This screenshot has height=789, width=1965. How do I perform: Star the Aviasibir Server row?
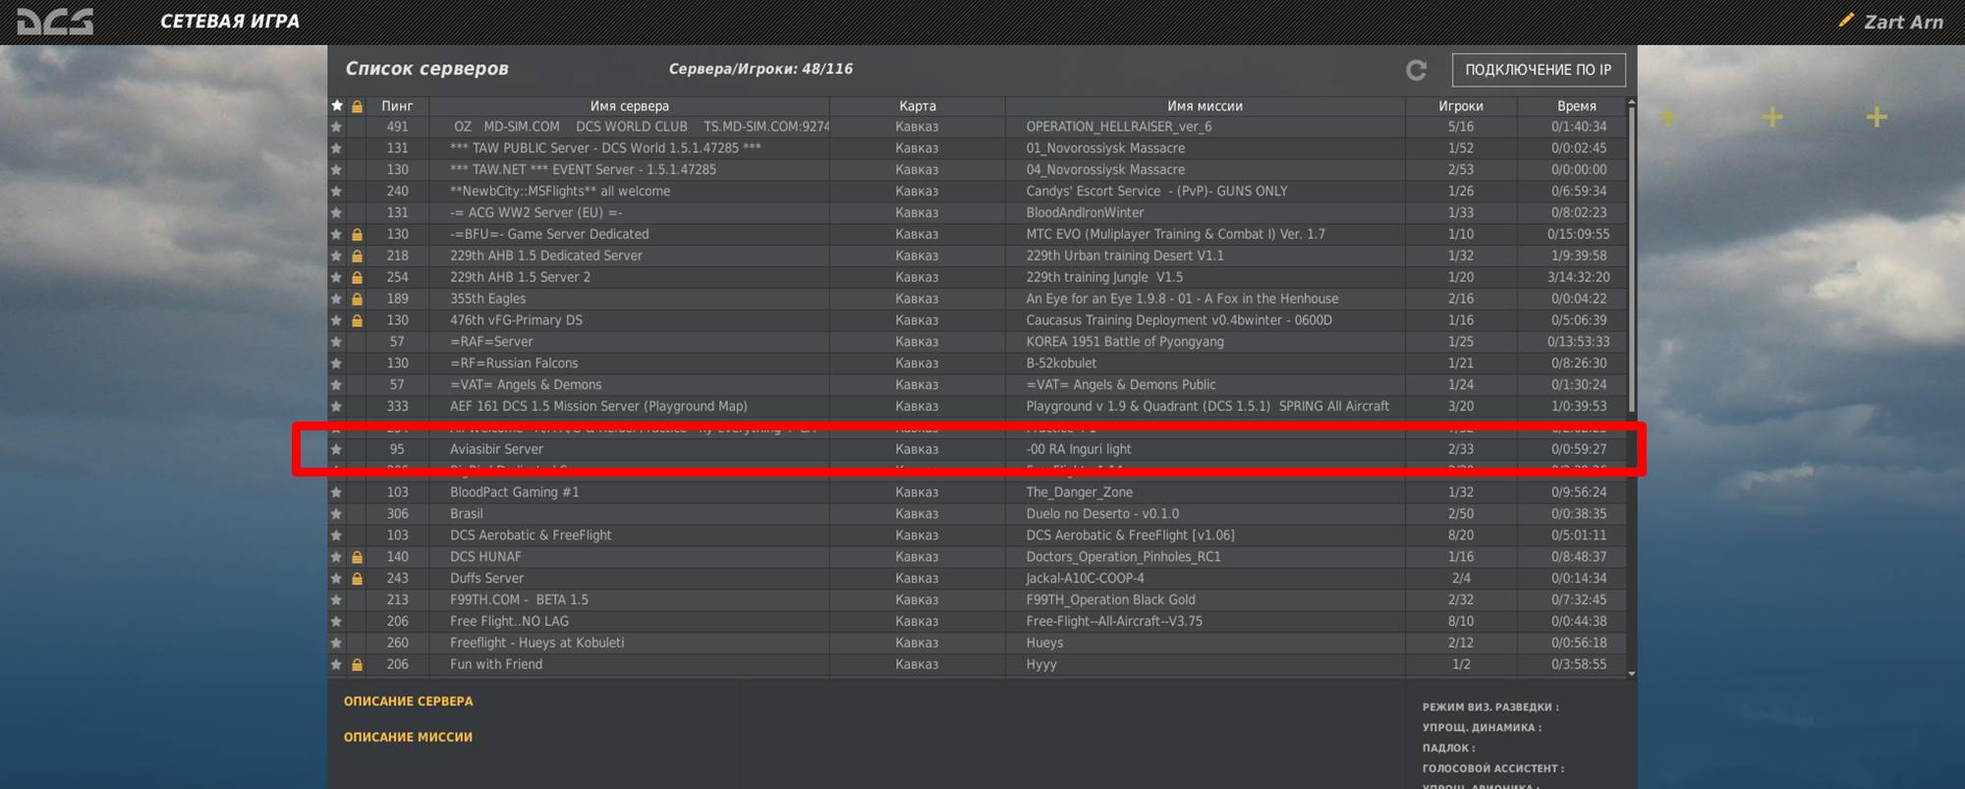(x=337, y=449)
